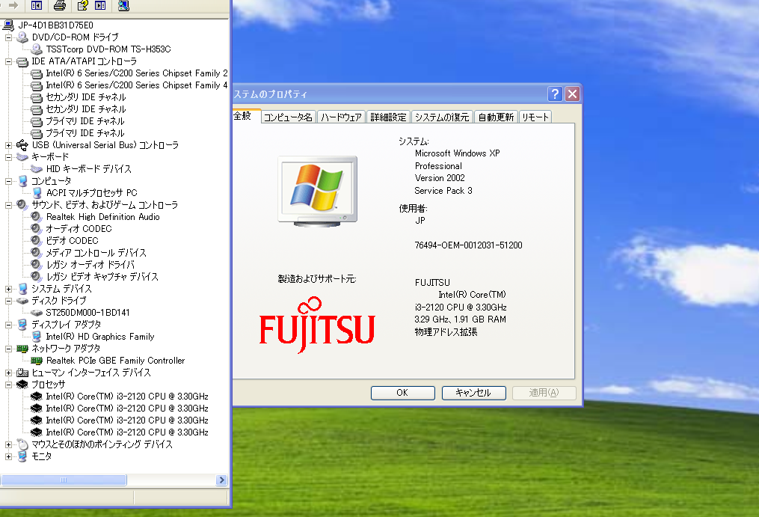
Task: Expand the モニタ node
Action: (x=8, y=456)
